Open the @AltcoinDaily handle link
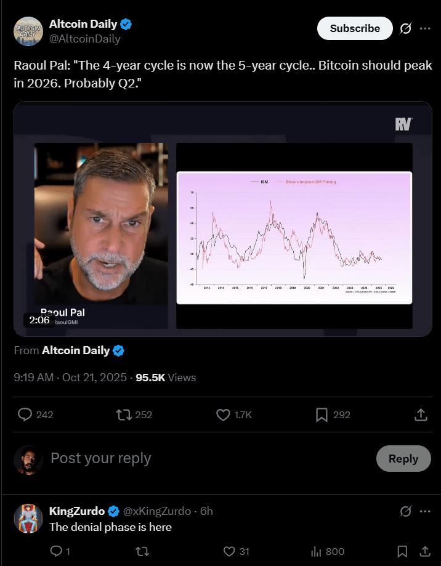This screenshot has height=566, width=441. coord(85,39)
